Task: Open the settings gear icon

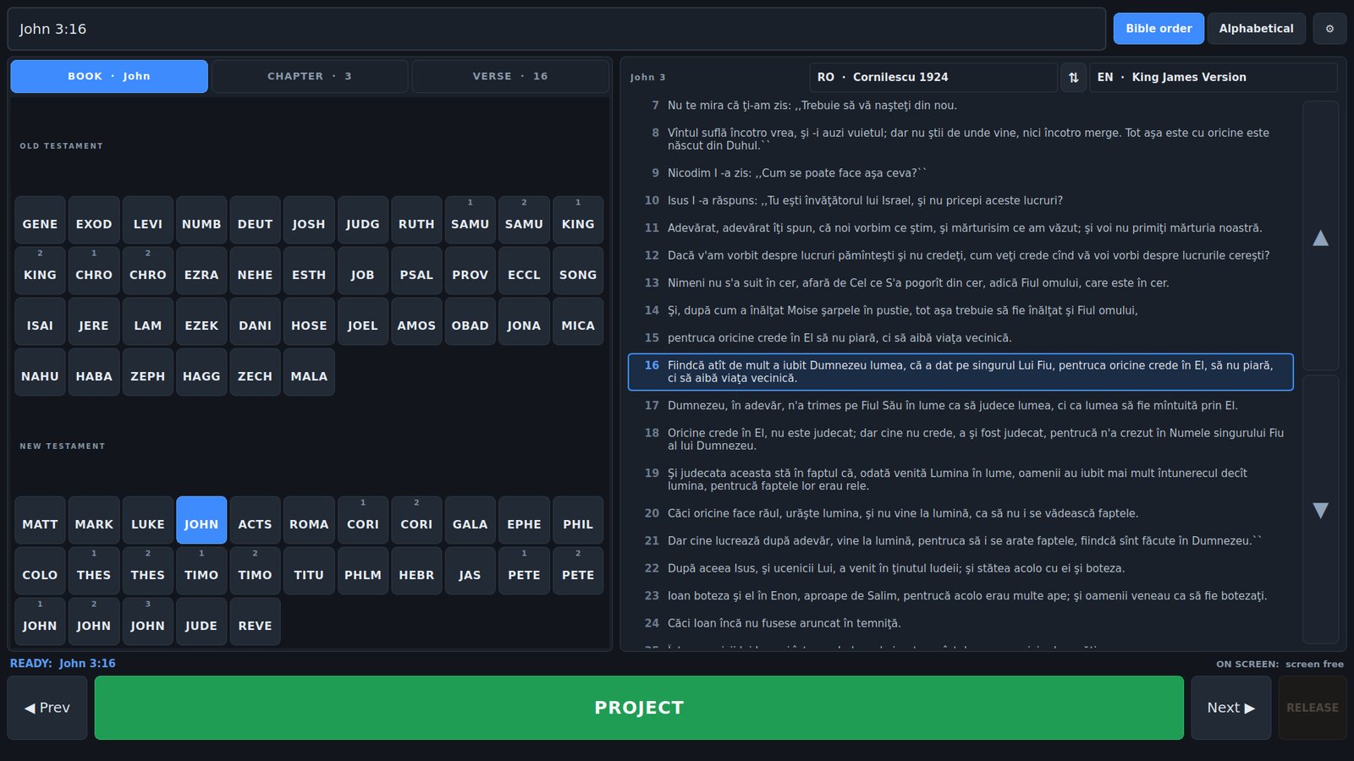Action: [1329, 29]
